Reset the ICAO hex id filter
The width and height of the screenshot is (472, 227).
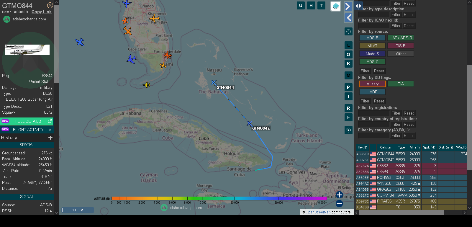(409, 26)
